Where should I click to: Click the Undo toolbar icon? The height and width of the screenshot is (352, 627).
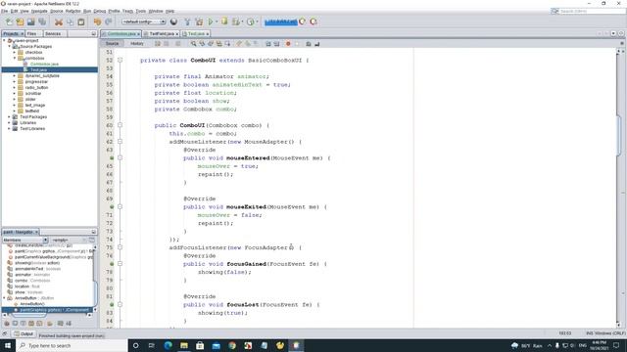coord(97,22)
